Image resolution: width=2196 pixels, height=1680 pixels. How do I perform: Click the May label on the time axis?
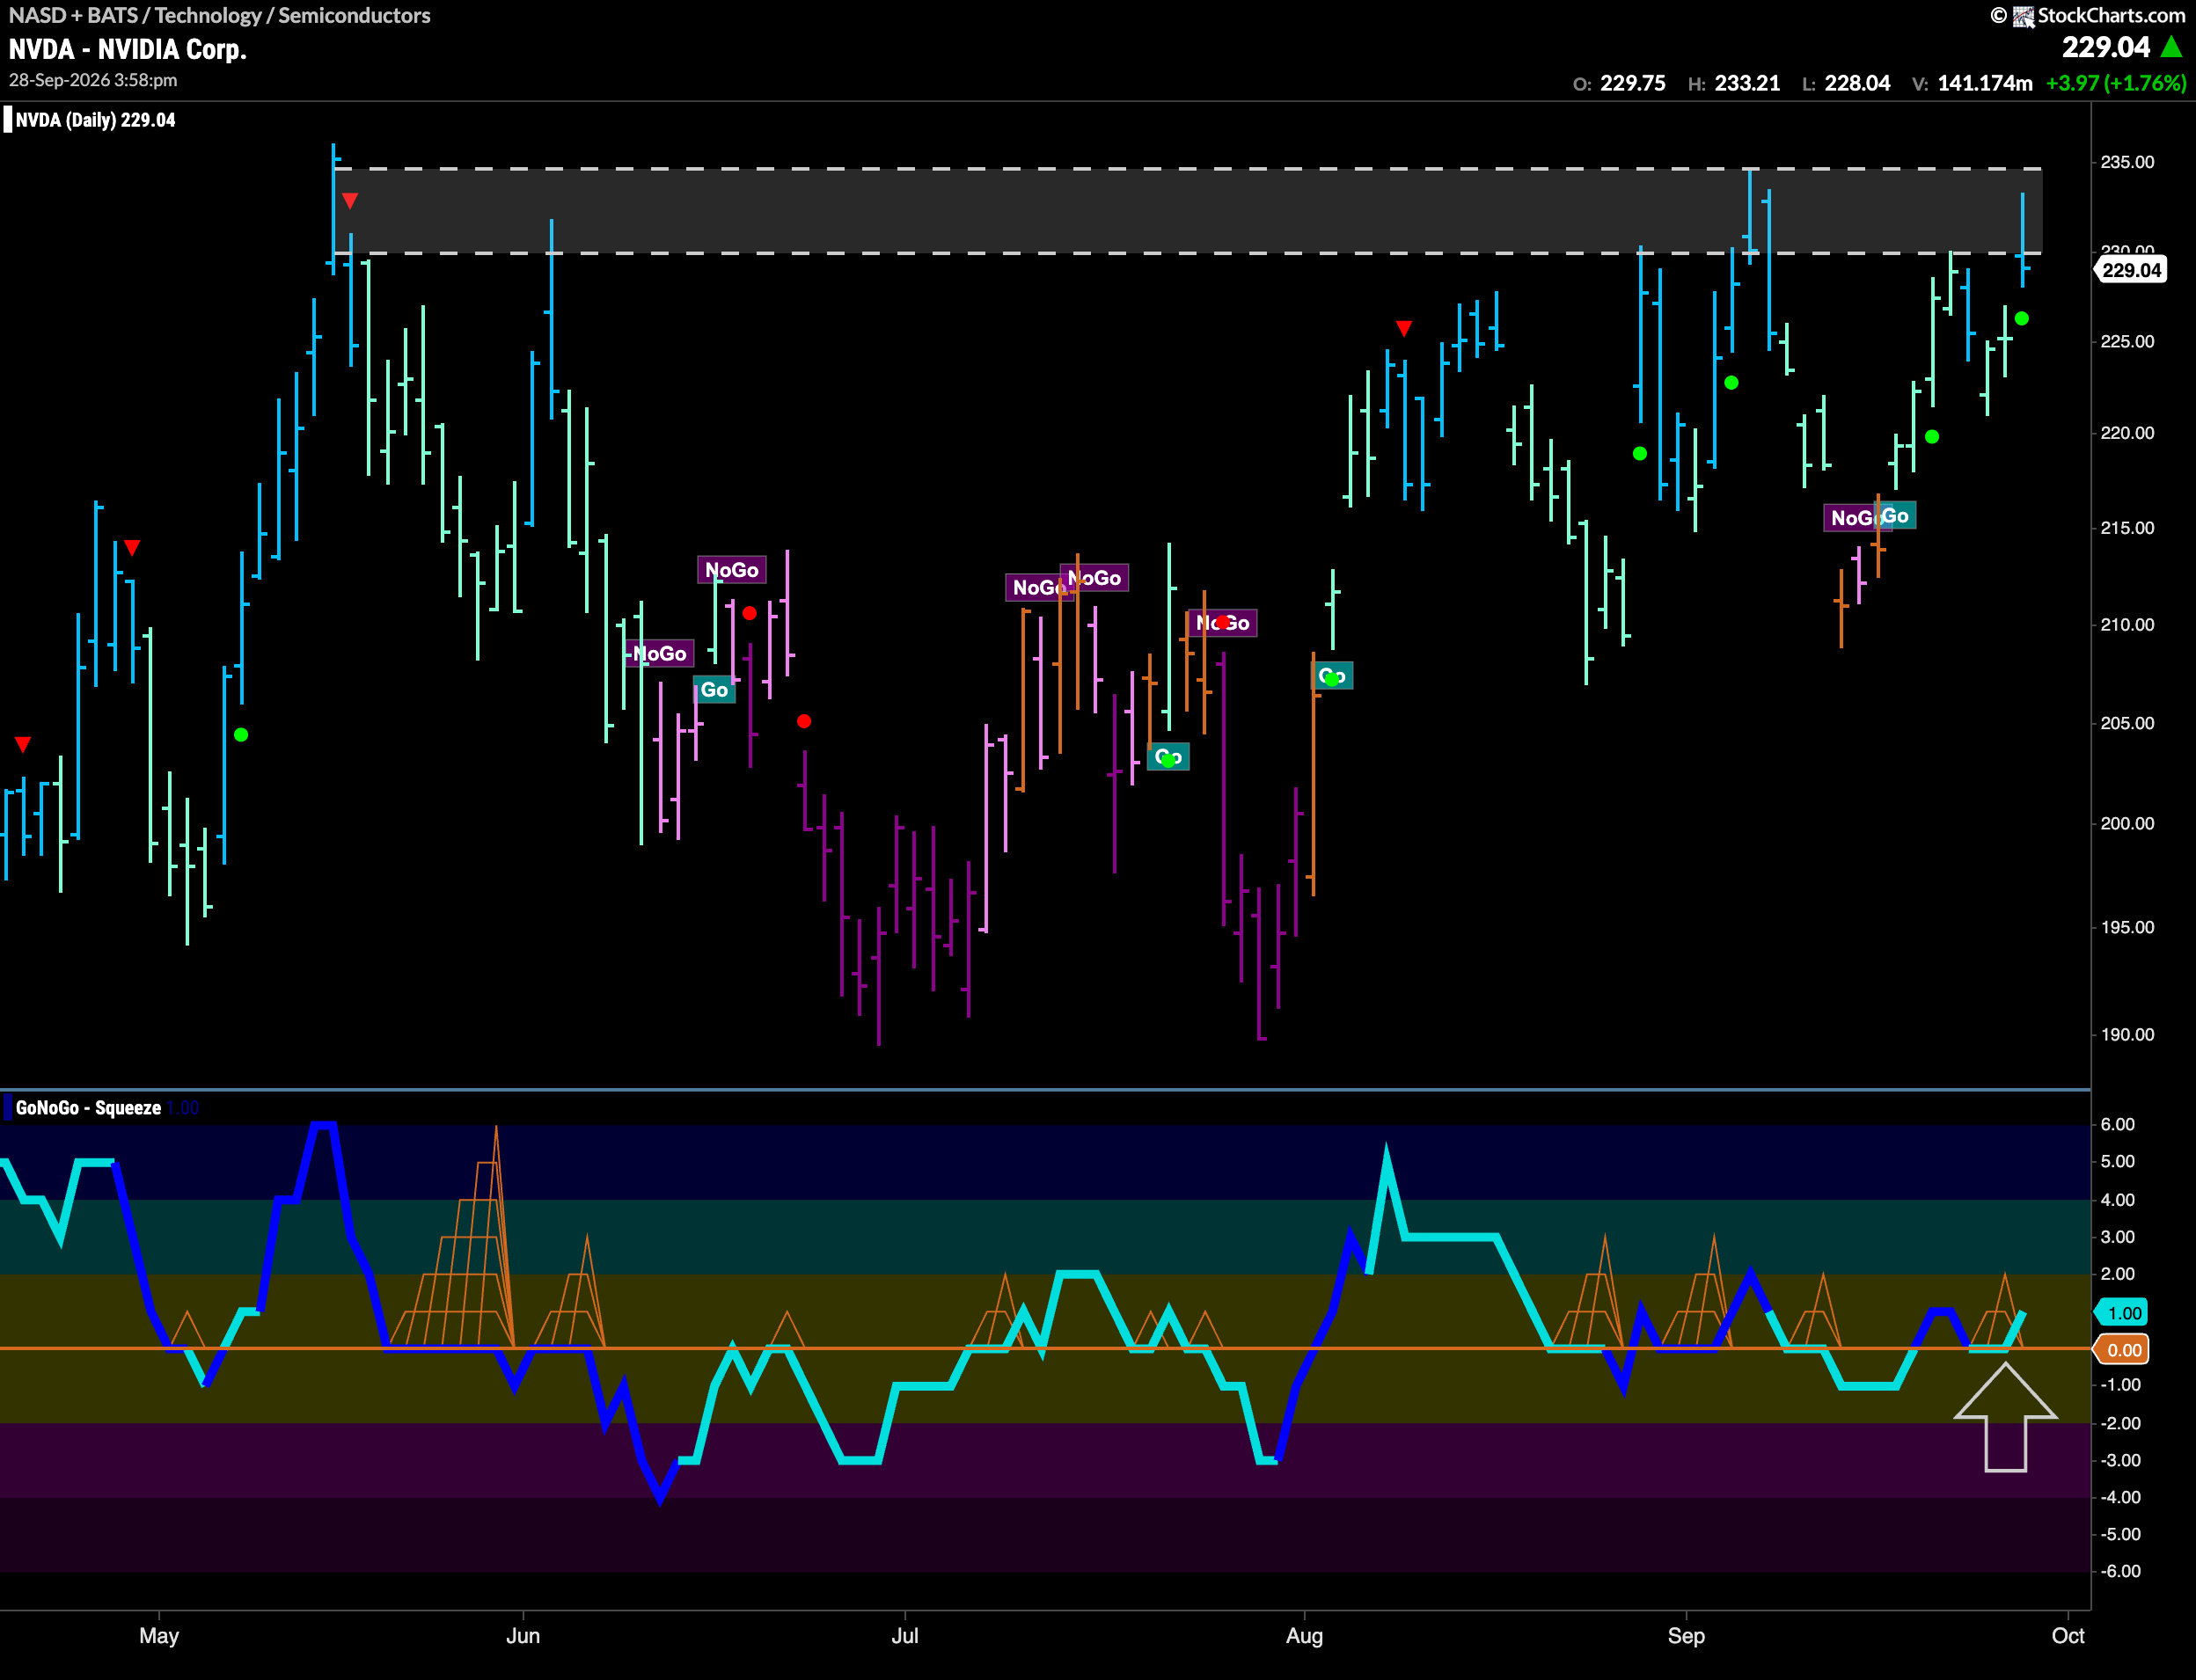click(159, 1636)
